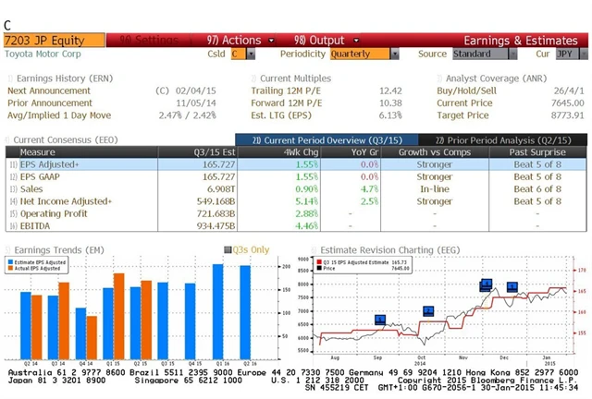Click the Current Price value 7645.00
592x399 pixels.
tap(567, 103)
